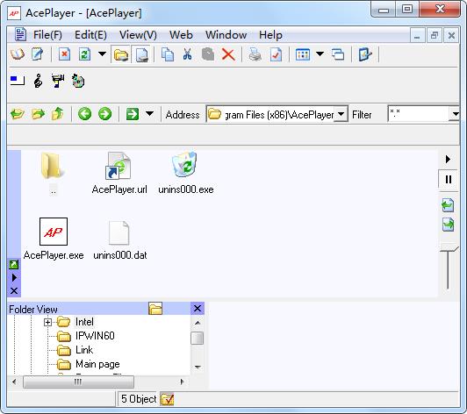Viewport: 467px width, 414px height.
Task: Open the Help menu
Action: [270, 35]
